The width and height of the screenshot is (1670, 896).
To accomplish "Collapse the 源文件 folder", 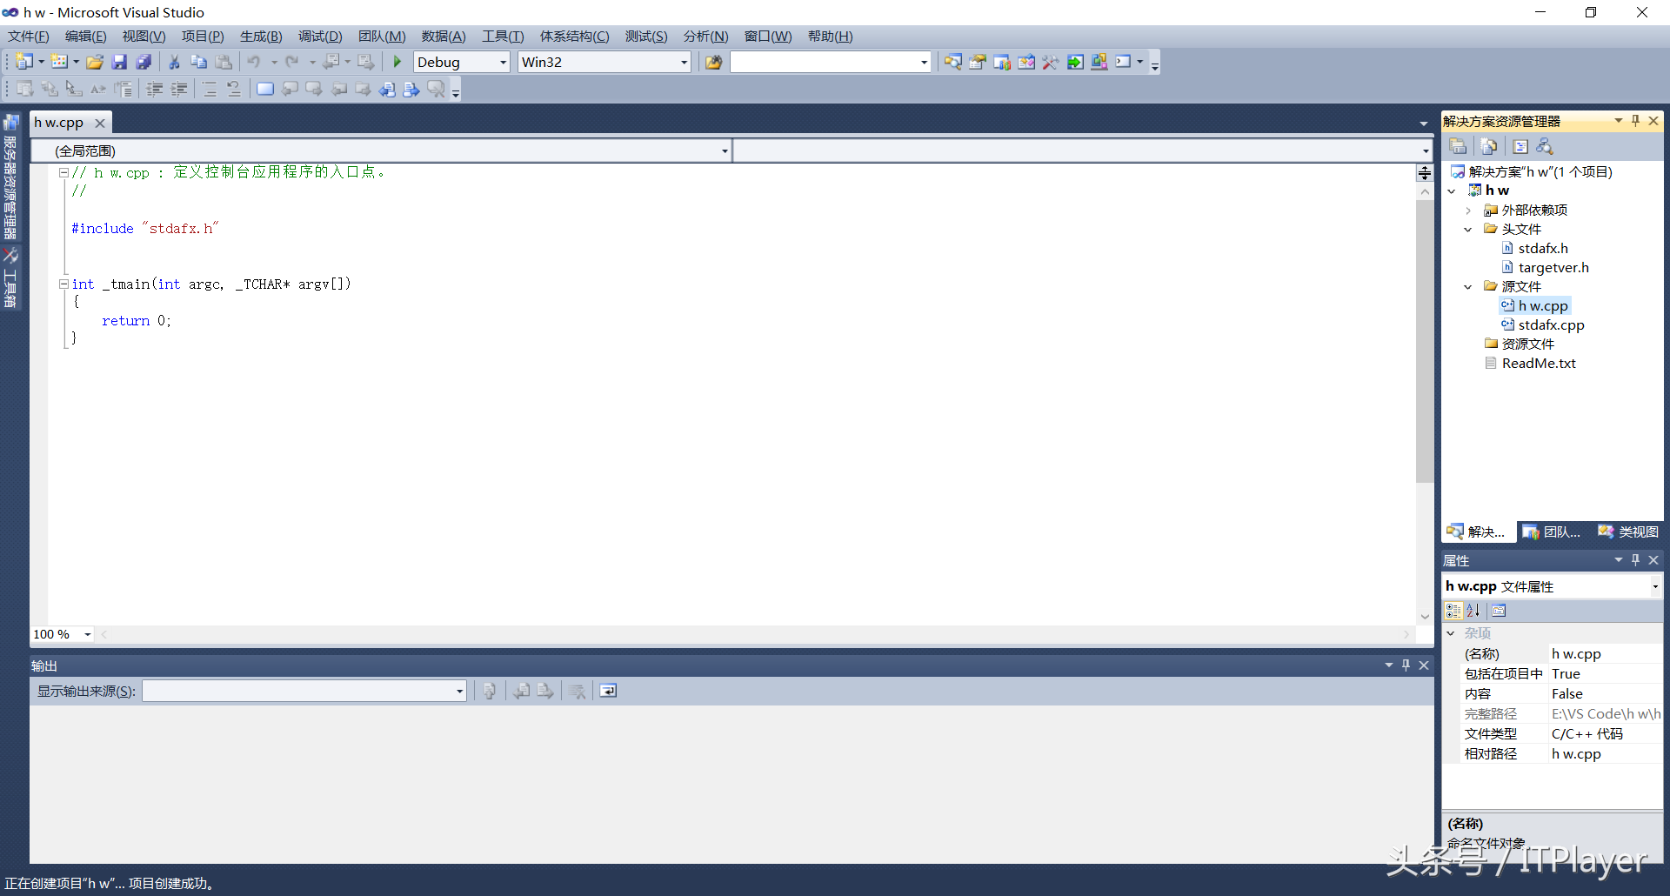I will pyautogui.click(x=1468, y=287).
